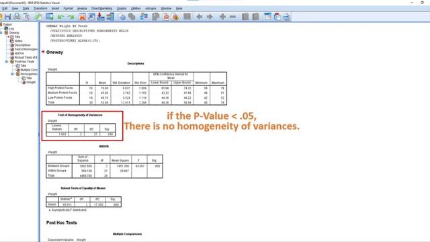The height and width of the screenshot is (242, 430).
Task: Click the Insert Title toolbar icon
Action: point(277,17)
